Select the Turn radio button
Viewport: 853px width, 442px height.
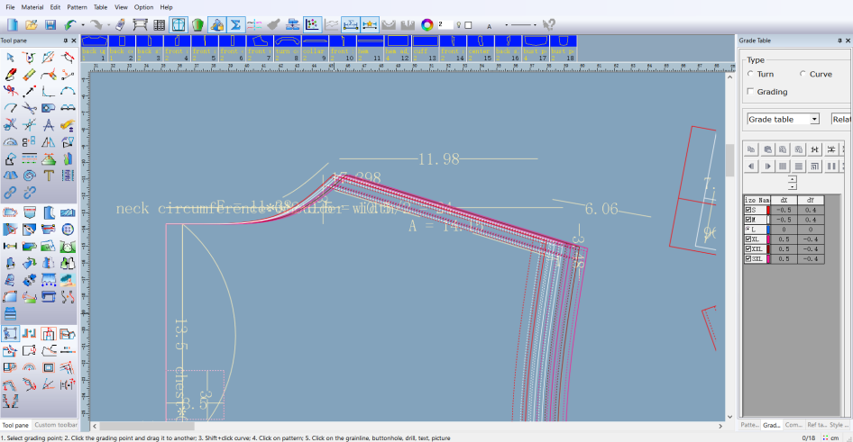tap(750, 74)
